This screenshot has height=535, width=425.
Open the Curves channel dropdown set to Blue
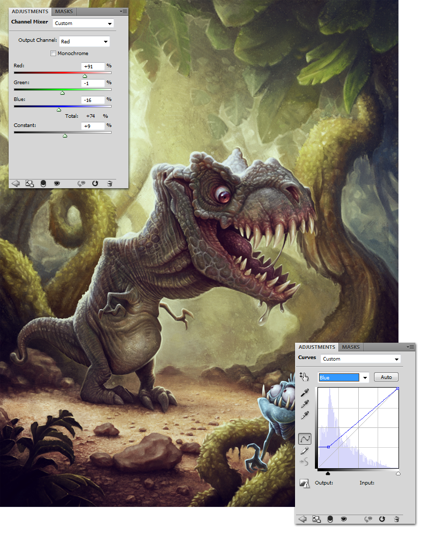343,377
